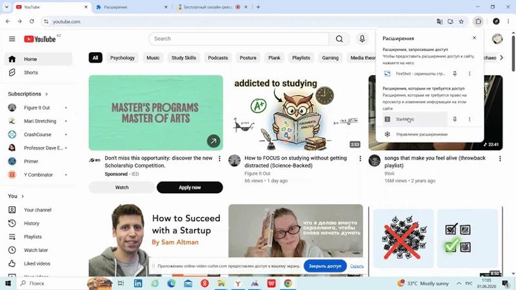Open more options for StarMagic extension

[x=470, y=119]
